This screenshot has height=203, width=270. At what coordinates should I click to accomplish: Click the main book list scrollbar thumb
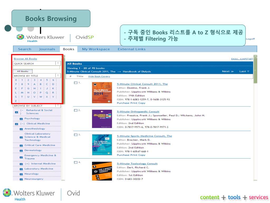pos(255,70)
